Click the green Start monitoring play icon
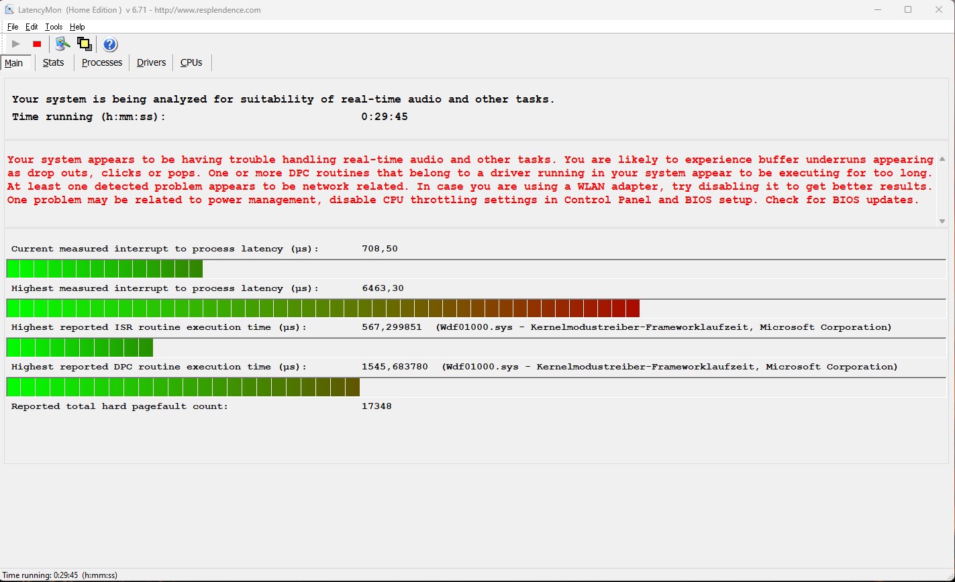The width and height of the screenshot is (955, 582). (x=16, y=44)
